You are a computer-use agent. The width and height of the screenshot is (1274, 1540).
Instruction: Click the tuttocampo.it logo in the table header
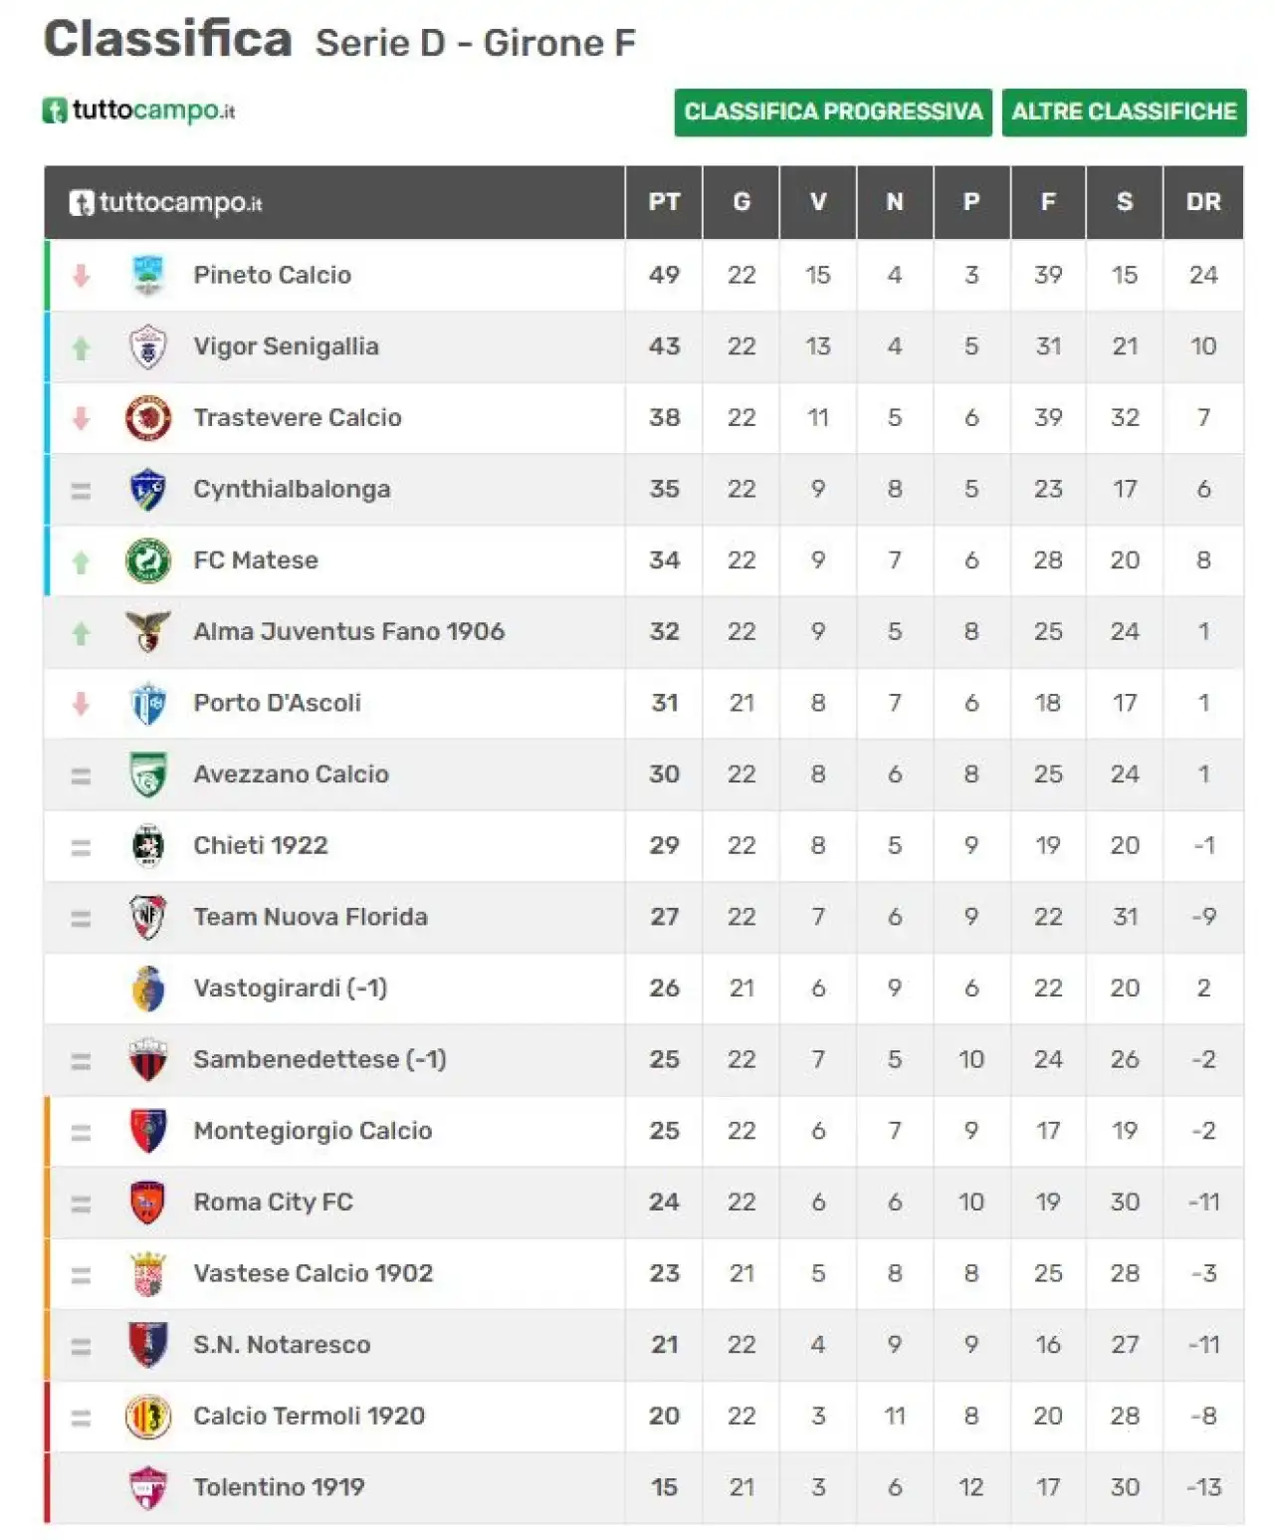tap(165, 203)
